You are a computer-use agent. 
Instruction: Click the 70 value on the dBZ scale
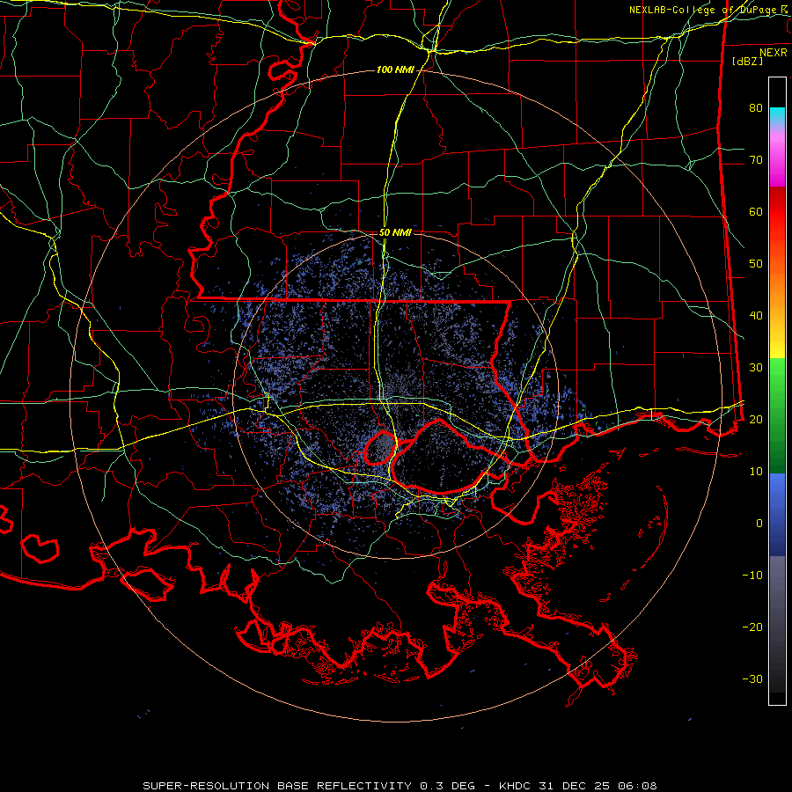click(x=756, y=159)
